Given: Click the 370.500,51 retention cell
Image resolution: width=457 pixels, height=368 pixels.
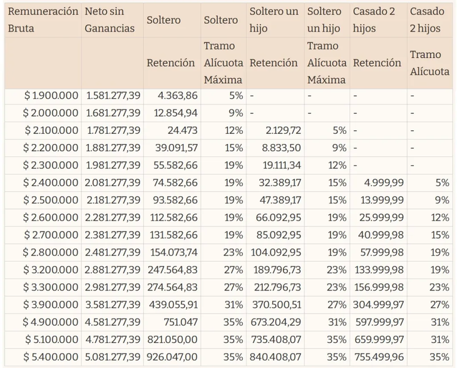Looking at the screenshot, I should [276, 305].
